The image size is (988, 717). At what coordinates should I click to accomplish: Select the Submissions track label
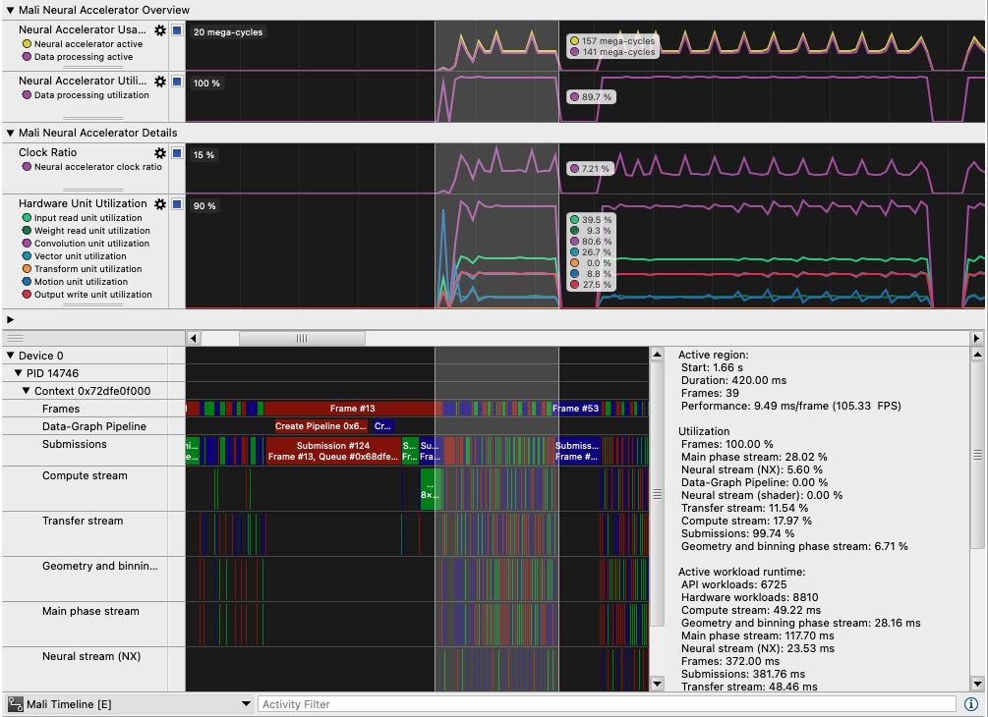click(75, 444)
